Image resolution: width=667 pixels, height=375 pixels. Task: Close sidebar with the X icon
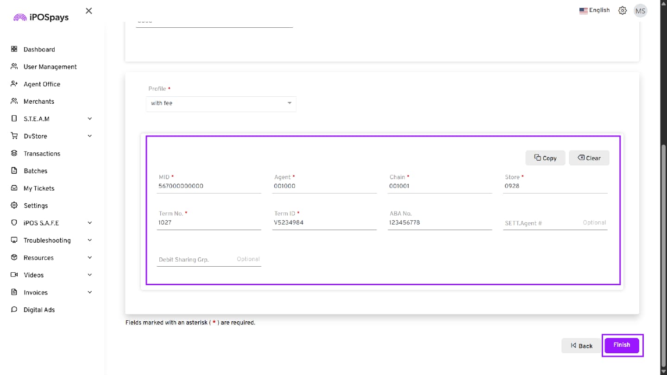click(x=89, y=11)
